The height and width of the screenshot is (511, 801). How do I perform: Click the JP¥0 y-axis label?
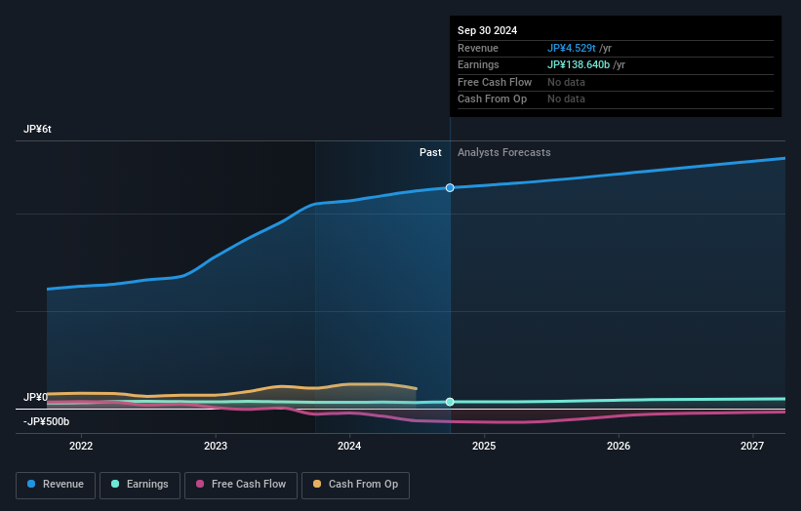pos(35,397)
